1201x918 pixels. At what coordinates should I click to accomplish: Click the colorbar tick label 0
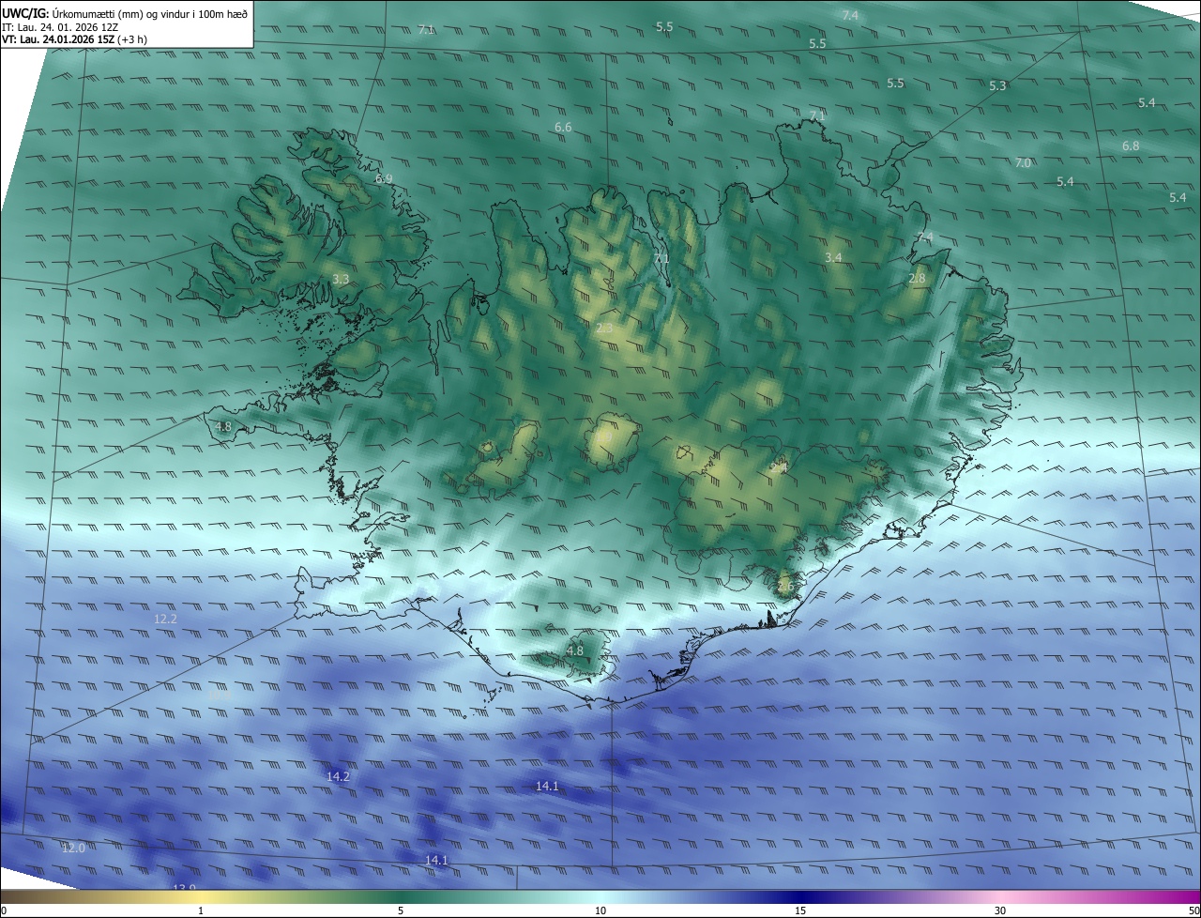(x=3, y=910)
